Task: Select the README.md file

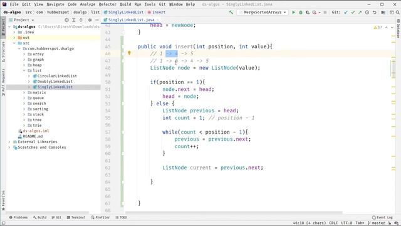Action: (33, 136)
